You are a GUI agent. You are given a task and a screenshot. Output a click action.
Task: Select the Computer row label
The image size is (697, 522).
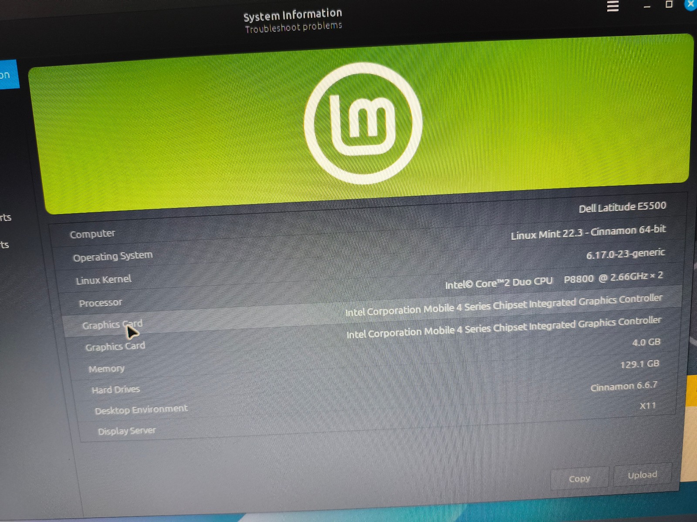tap(92, 234)
